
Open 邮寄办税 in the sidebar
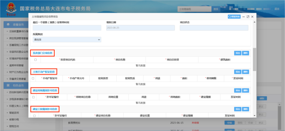click(14, 119)
